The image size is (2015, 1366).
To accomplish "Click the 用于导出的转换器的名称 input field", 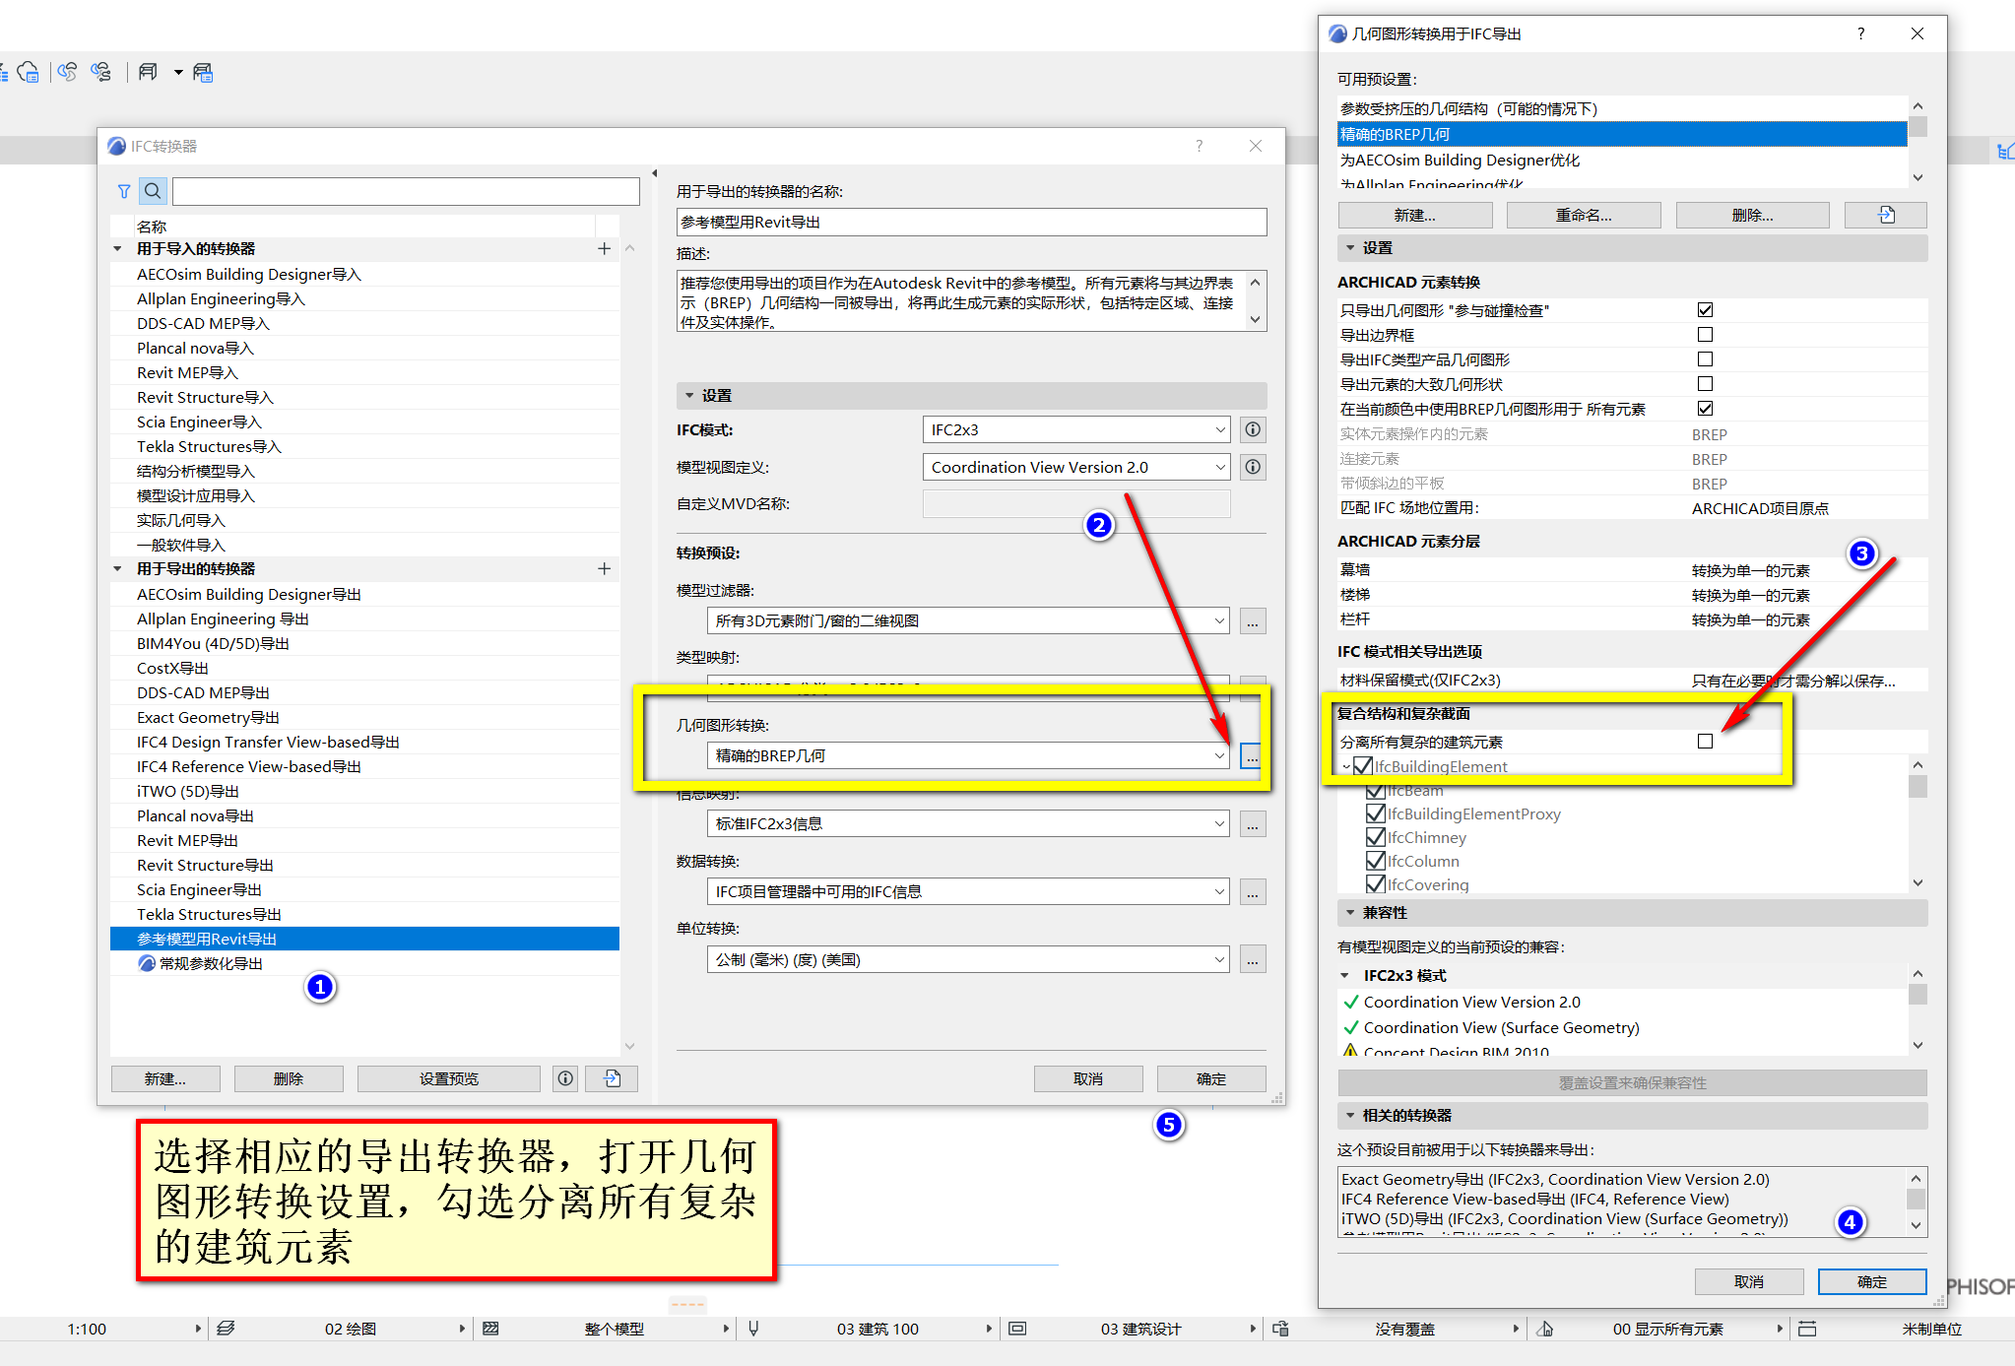I will 971,223.
